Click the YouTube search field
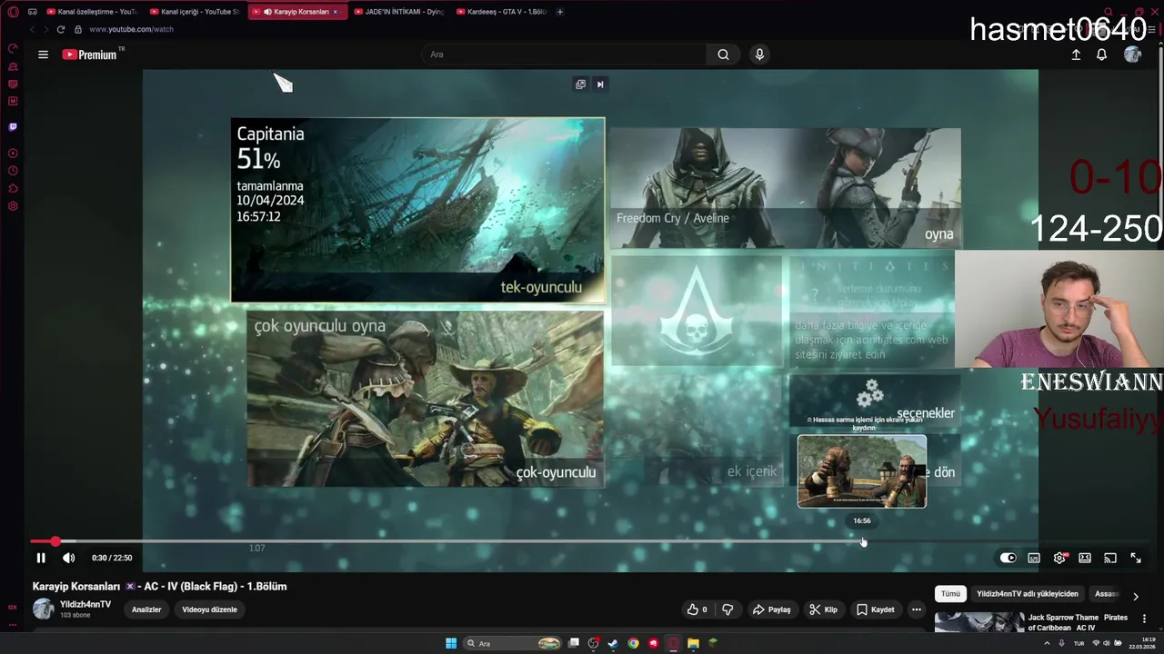 [564, 54]
